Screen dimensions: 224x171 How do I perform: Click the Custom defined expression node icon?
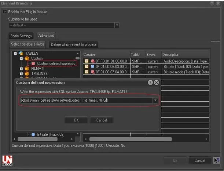(x=33, y=63)
